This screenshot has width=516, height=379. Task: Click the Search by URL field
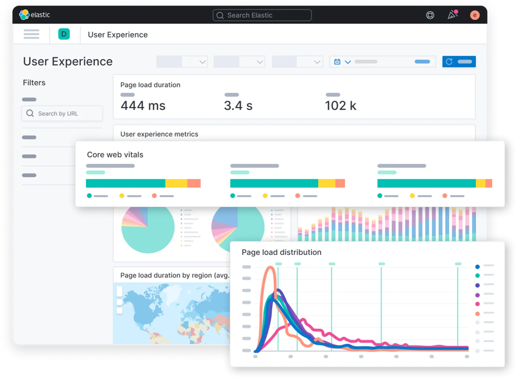[62, 113]
